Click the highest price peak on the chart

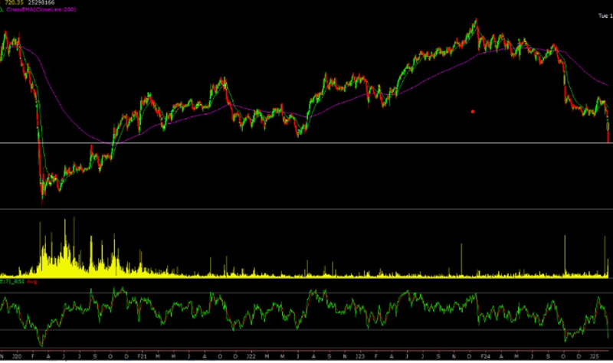coord(474,21)
